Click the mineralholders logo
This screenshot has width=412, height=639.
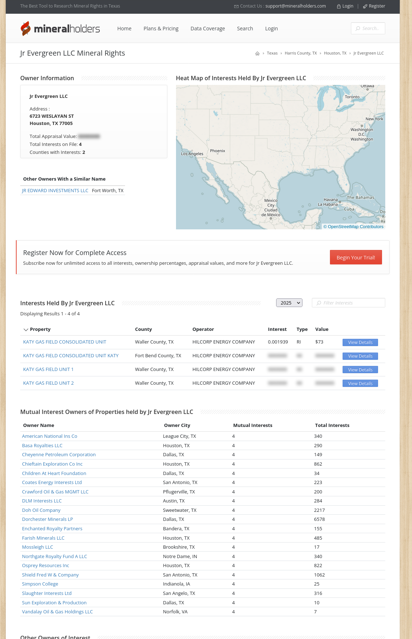(x=60, y=29)
